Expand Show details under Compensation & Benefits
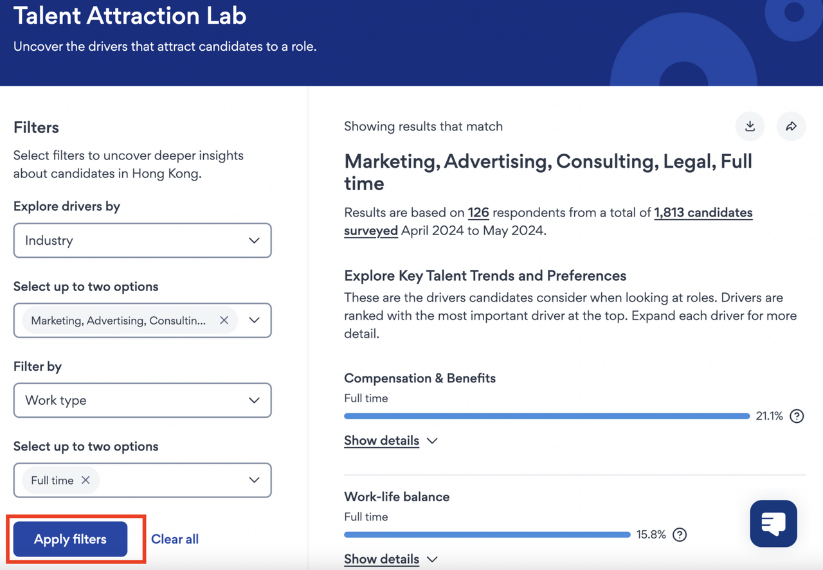The image size is (823, 570). click(390, 441)
